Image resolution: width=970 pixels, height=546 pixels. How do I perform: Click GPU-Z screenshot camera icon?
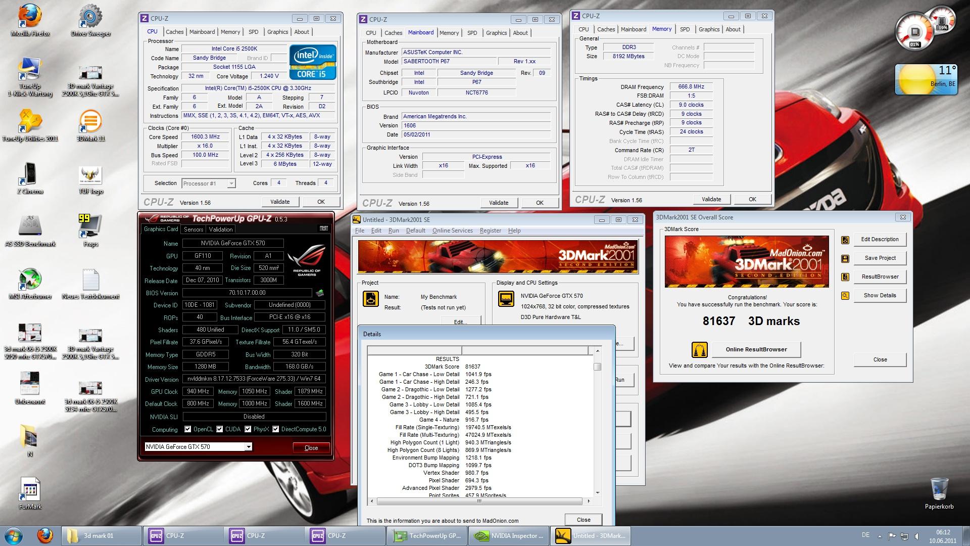(323, 229)
